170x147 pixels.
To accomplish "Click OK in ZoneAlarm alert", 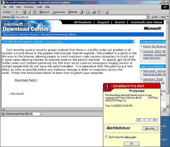I will click(x=132, y=144).
